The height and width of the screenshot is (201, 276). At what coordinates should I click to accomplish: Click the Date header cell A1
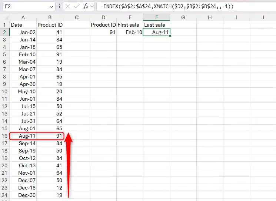pyautogui.click(x=23, y=25)
